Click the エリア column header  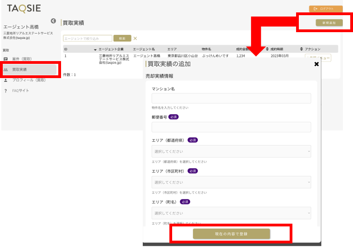point(172,49)
